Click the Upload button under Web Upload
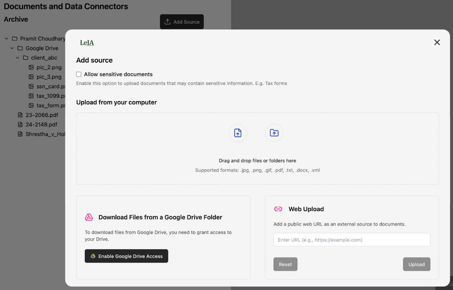The width and height of the screenshot is (453, 290). click(417, 264)
